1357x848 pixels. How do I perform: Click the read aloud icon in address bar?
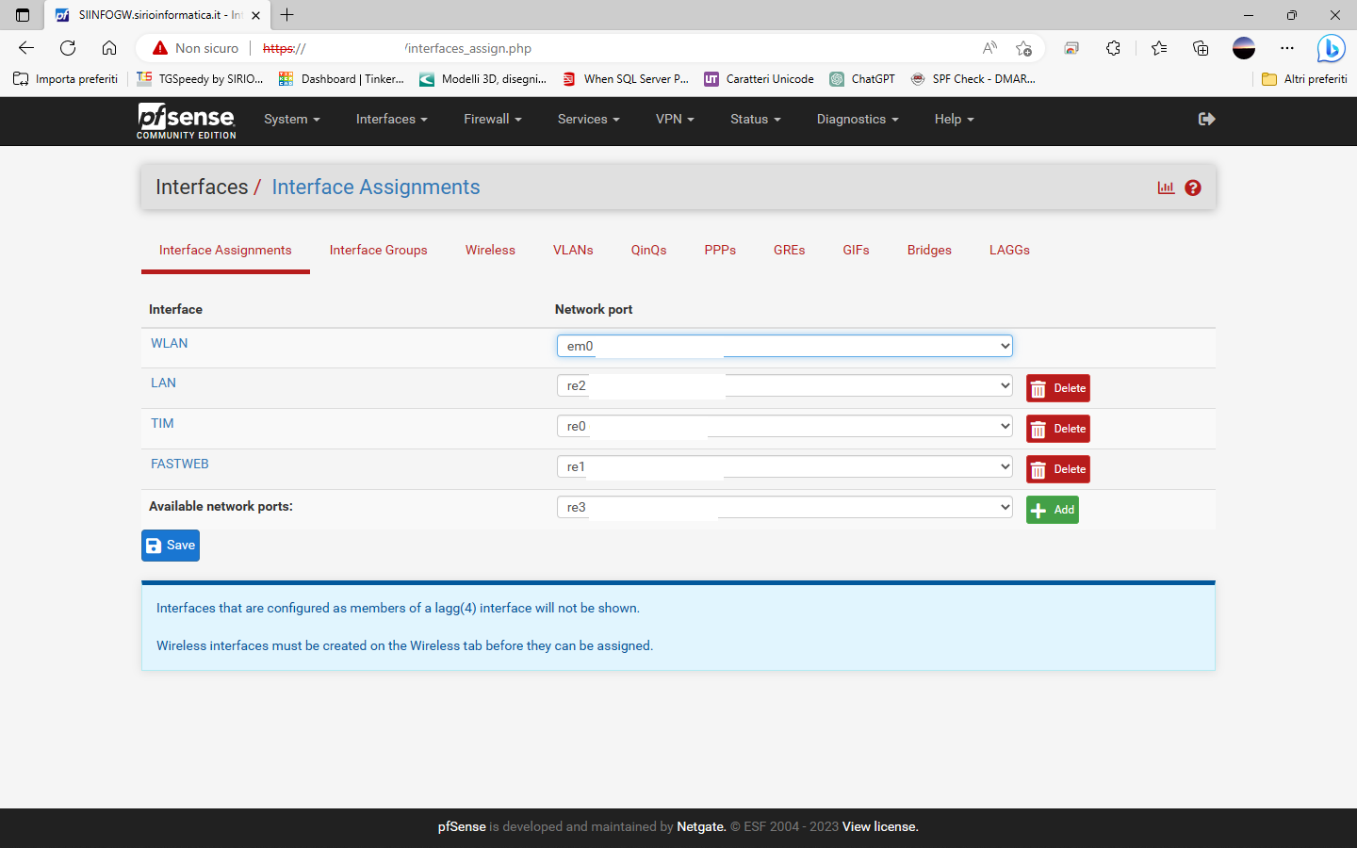[989, 48]
